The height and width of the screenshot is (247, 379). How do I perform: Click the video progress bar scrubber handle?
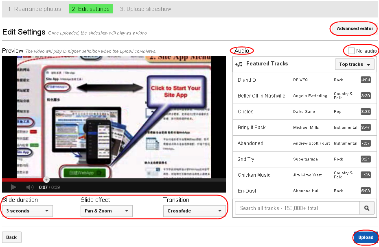(x=46, y=179)
